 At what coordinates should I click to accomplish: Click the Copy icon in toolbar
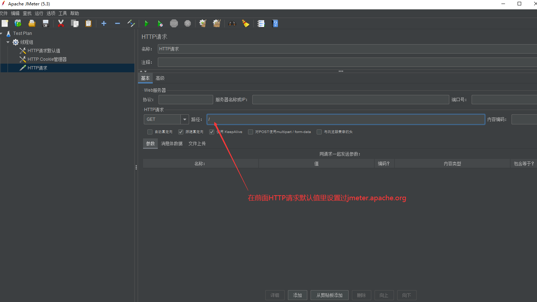(75, 23)
